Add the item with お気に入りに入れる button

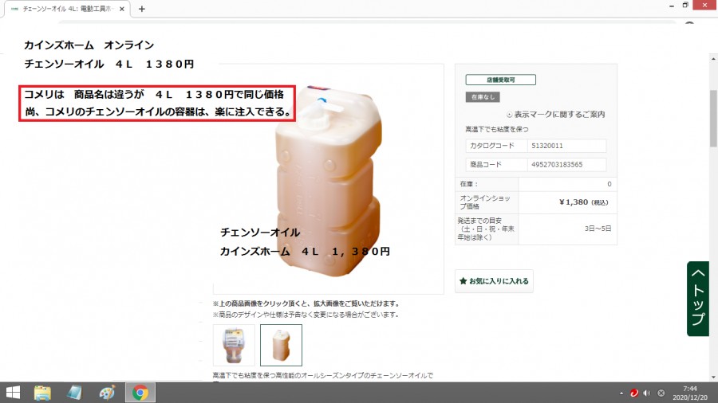coord(494,281)
